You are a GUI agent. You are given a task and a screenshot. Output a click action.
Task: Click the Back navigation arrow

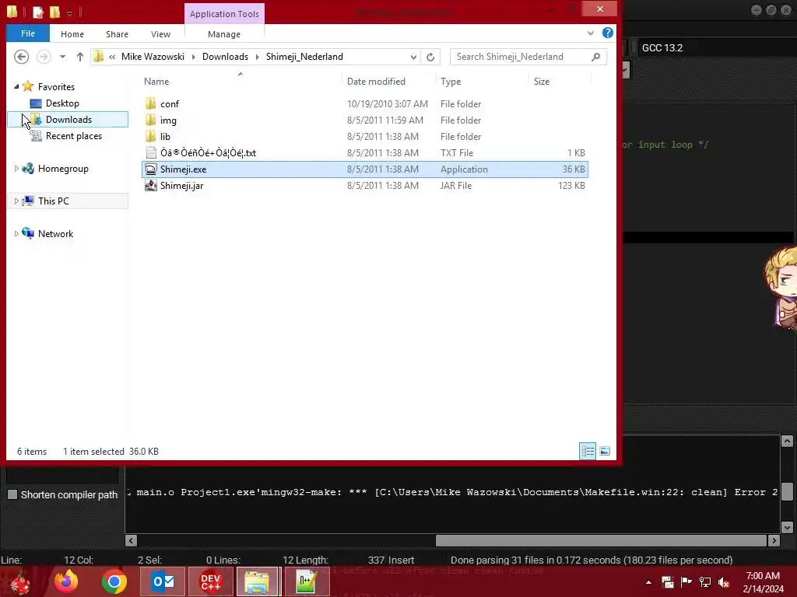(x=21, y=56)
